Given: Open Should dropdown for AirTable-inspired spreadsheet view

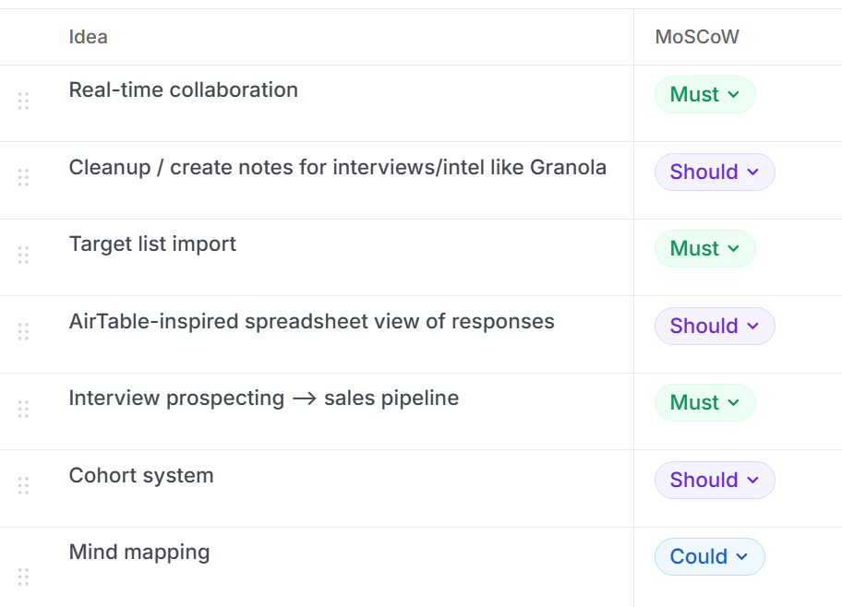Looking at the screenshot, I should click(x=714, y=326).
